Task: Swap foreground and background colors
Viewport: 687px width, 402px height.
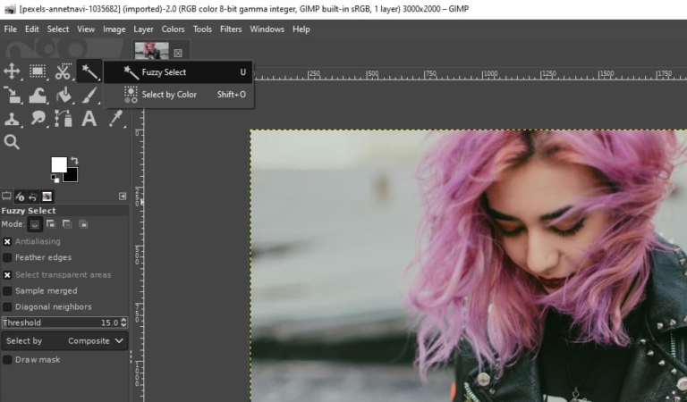Action: [x=73, y=161]
